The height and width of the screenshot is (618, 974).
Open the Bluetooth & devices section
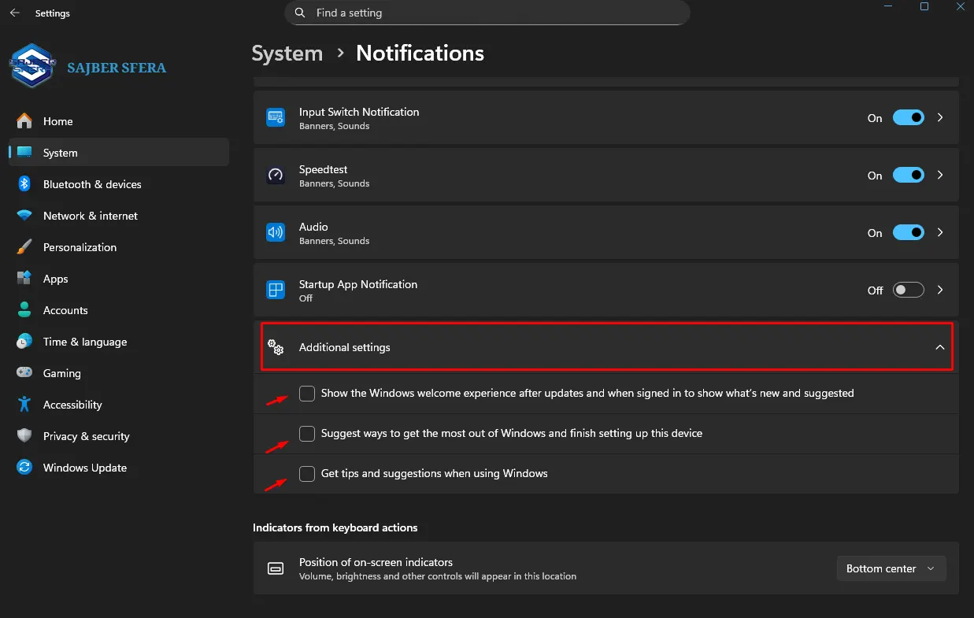[x=91, y=183]
